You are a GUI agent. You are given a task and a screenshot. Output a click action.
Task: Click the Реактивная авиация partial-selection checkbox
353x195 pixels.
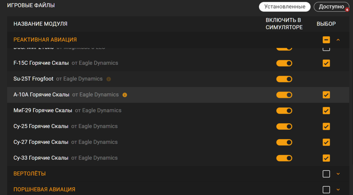click(326, 40)
